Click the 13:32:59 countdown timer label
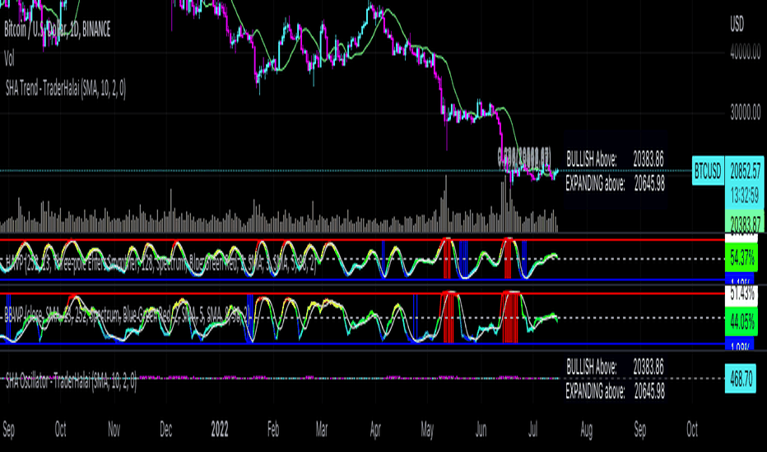 click(x=744, y=196)
